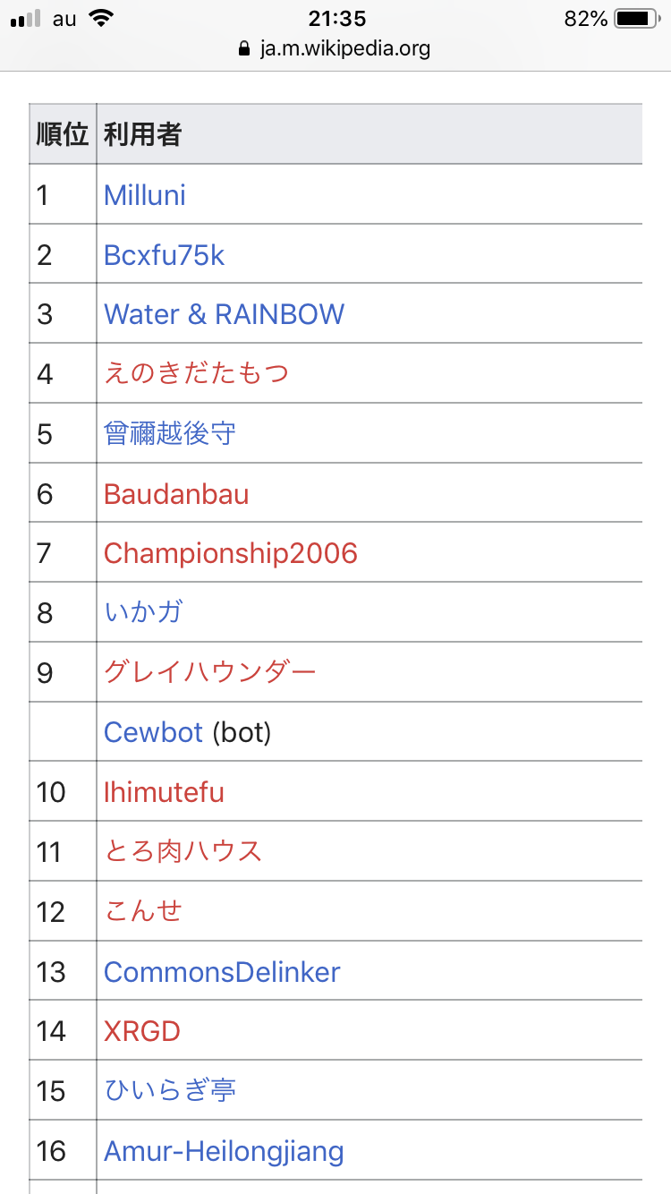Screen dimensions: 671x1194
Task: Open ひいらぎ亭 user page
Action: 170,1091
